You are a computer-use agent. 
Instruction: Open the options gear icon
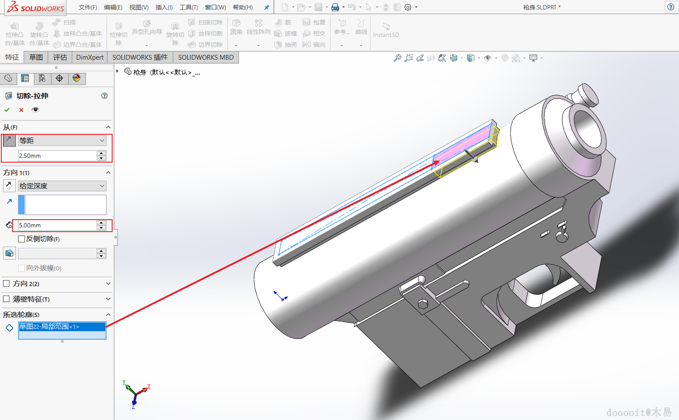(408, 7)
